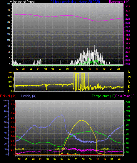The image size is (137, 163).
Task: Click the "SunRise" marker label
Action: click(x=60, y=149)
